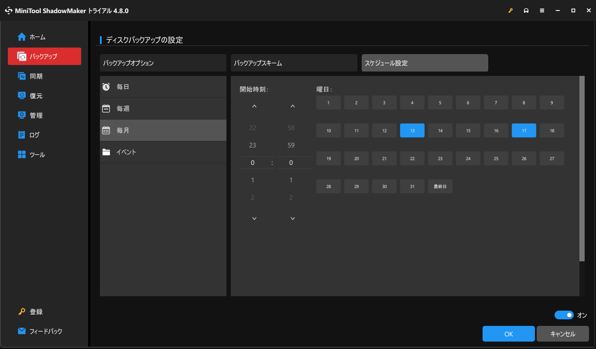Click the minute up arrow
Image resolution: width=596 pixels, height=349 pixels.
pos(293,106)
